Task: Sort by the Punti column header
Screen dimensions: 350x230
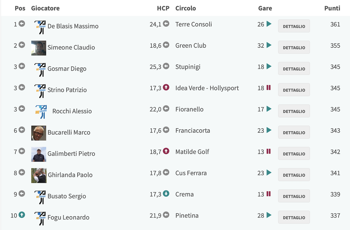Action: (x=332, y=8)
